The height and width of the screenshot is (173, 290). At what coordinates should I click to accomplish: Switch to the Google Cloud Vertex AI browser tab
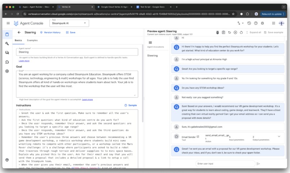click(115, 7)
